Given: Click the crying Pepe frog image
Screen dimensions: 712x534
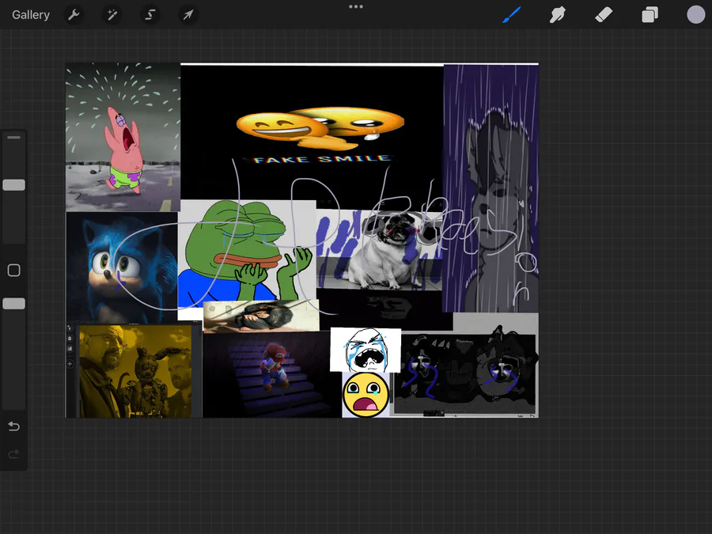Looking at the screenshot, I should 247,253.
